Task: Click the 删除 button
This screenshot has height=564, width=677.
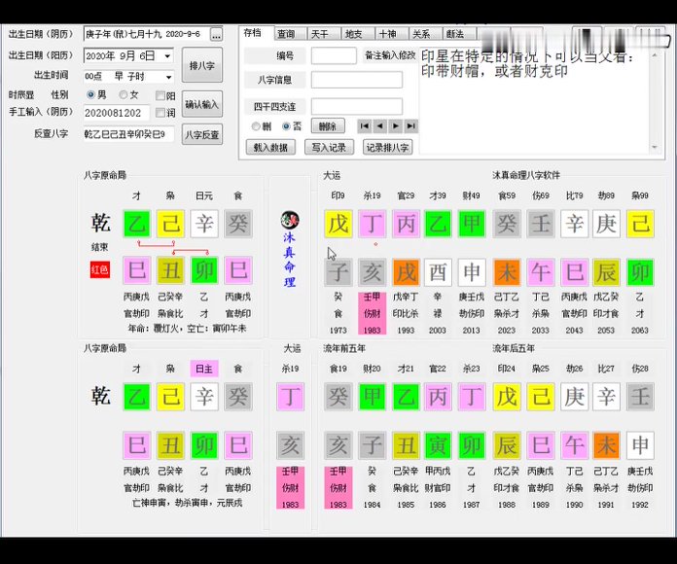Action: pos(328,126)
